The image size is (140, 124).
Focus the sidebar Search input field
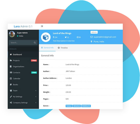(x=23, y=43)
